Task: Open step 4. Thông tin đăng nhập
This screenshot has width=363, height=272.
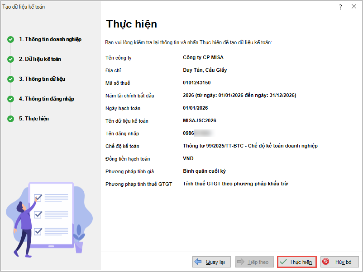Action: point(46,99)
